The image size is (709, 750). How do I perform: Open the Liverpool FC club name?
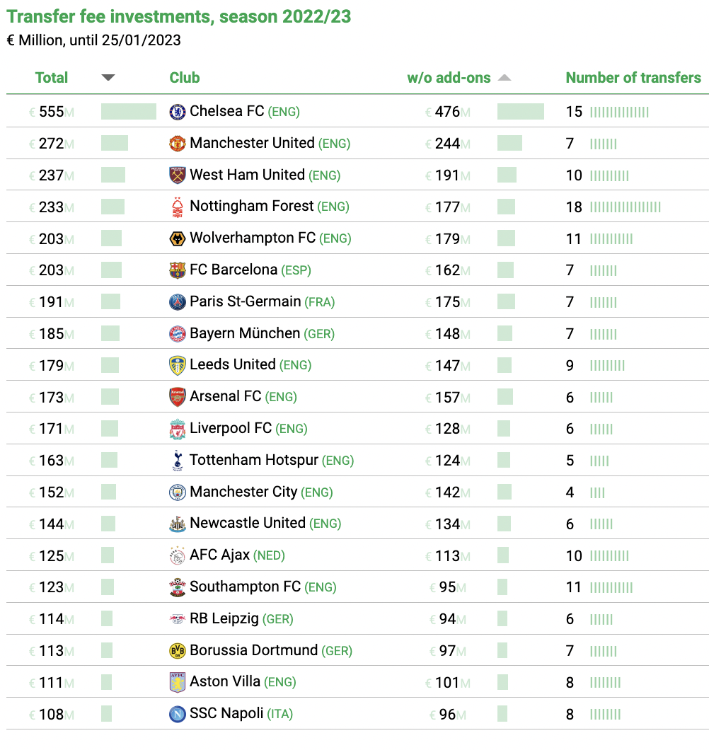point(231,428)
